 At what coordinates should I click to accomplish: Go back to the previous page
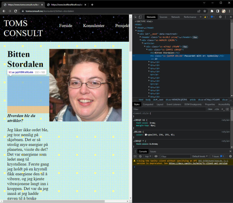pyautogui.click(x=4, y=11)
